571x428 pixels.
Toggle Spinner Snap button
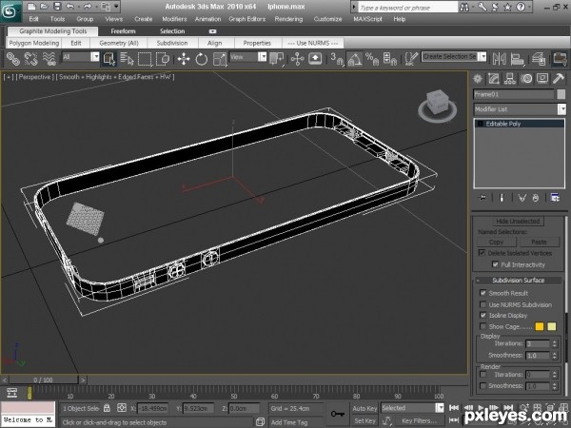click(389, 59)
